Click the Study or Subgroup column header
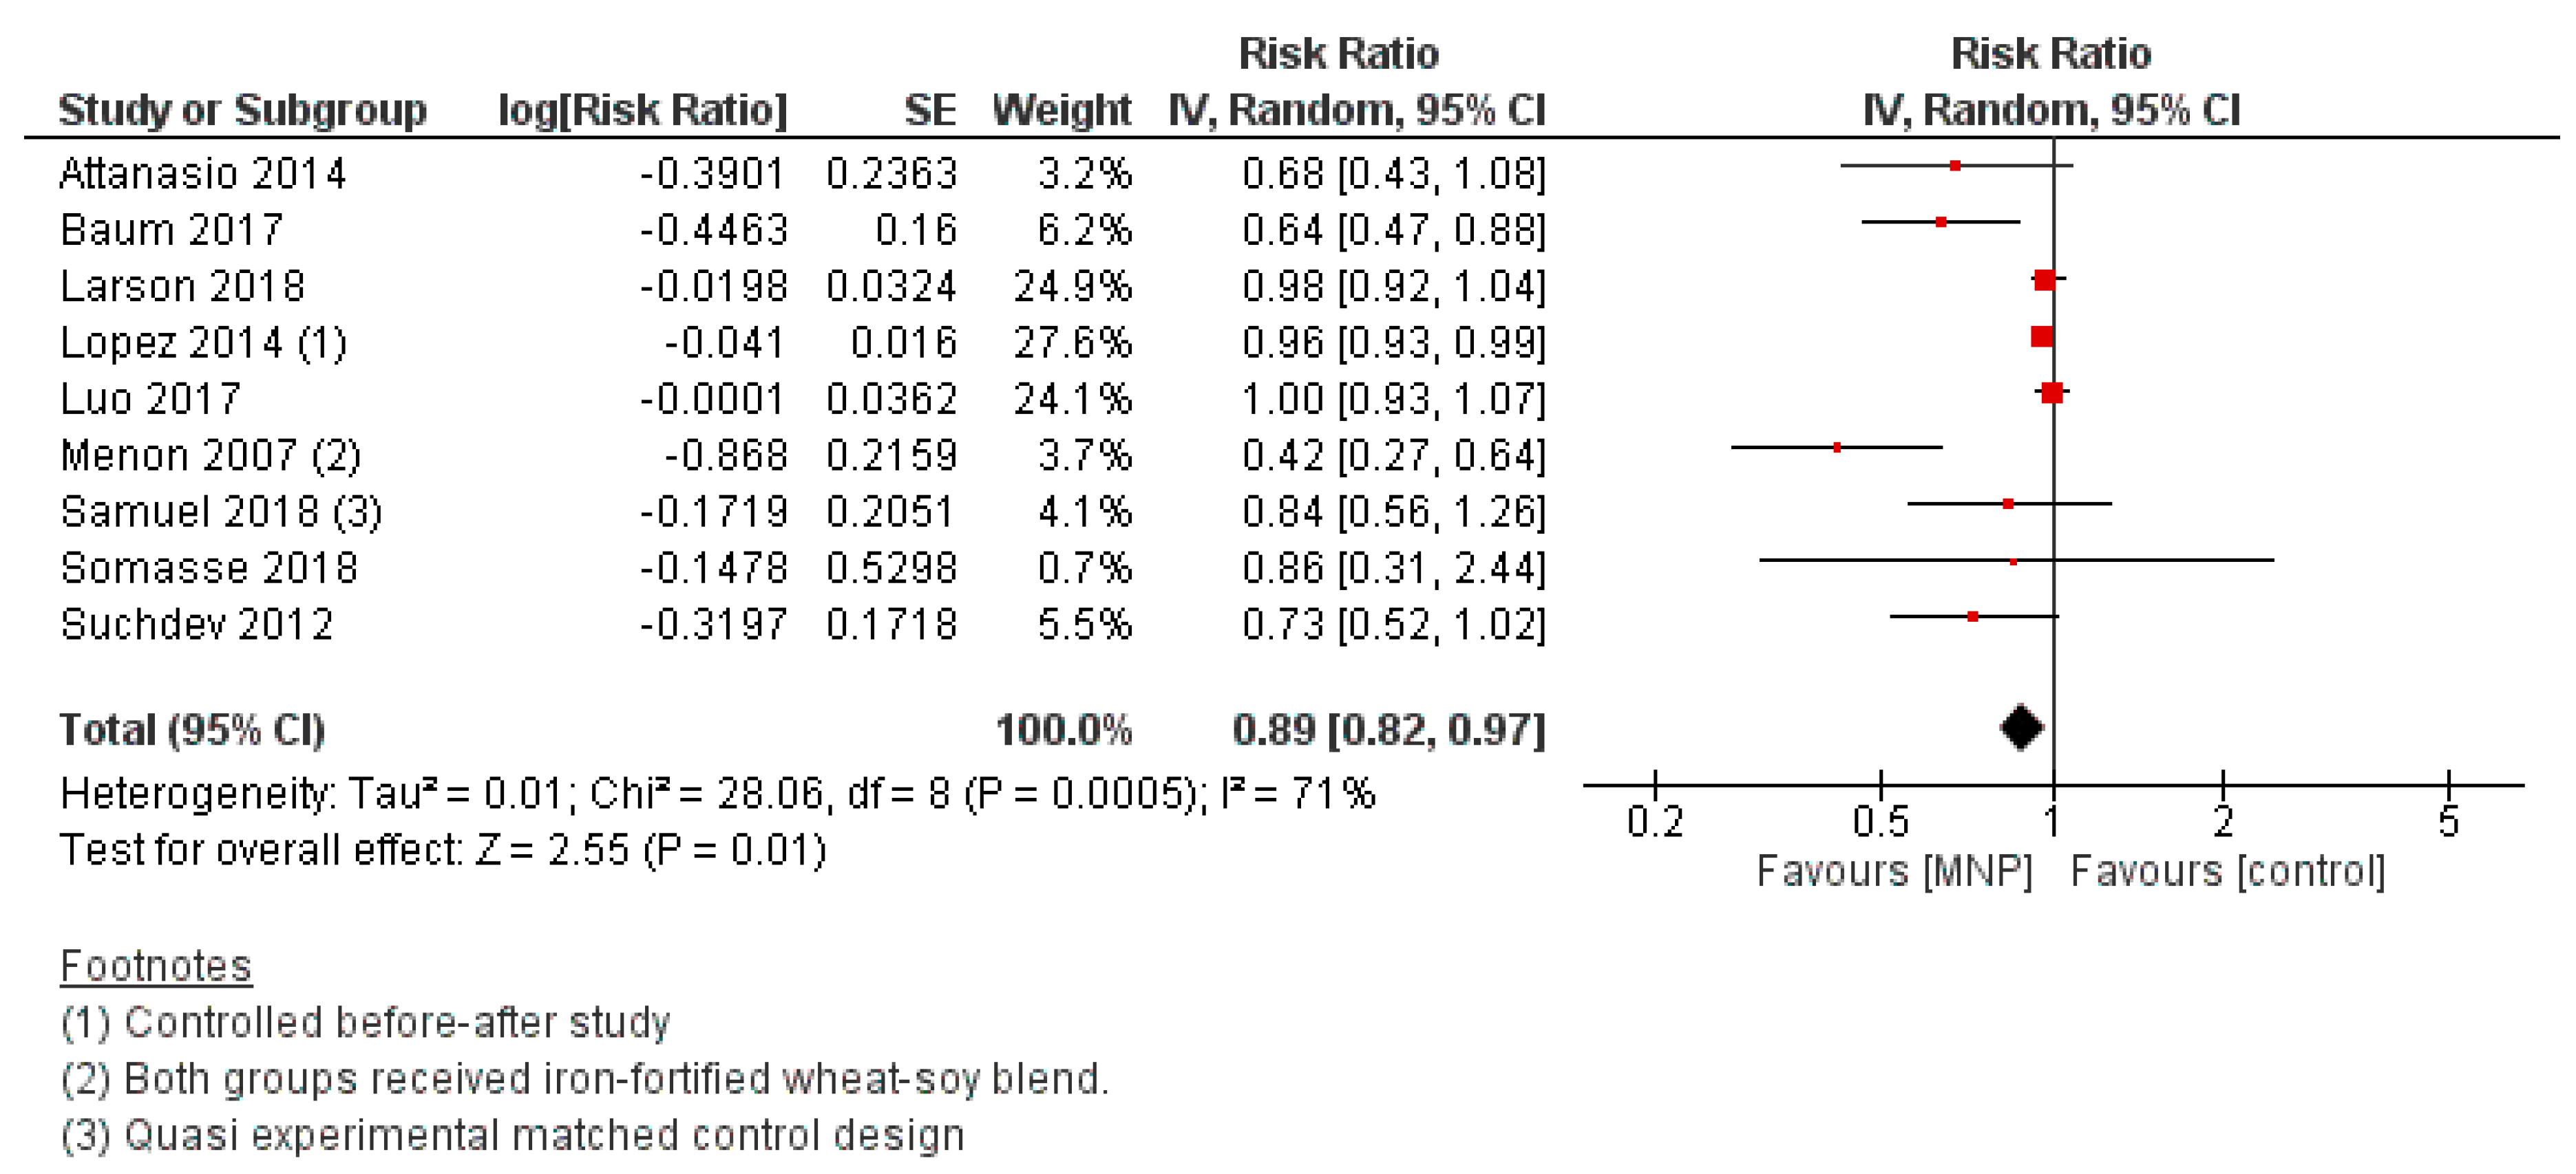2576x1174 pixels. (x=243, y=110)
